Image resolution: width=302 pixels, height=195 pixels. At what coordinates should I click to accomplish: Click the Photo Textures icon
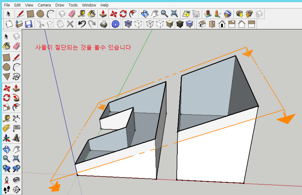coord(218,14)
